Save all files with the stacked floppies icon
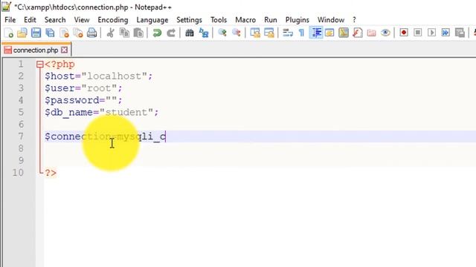Screen dimensions: 476x267 tap(50, 33)
